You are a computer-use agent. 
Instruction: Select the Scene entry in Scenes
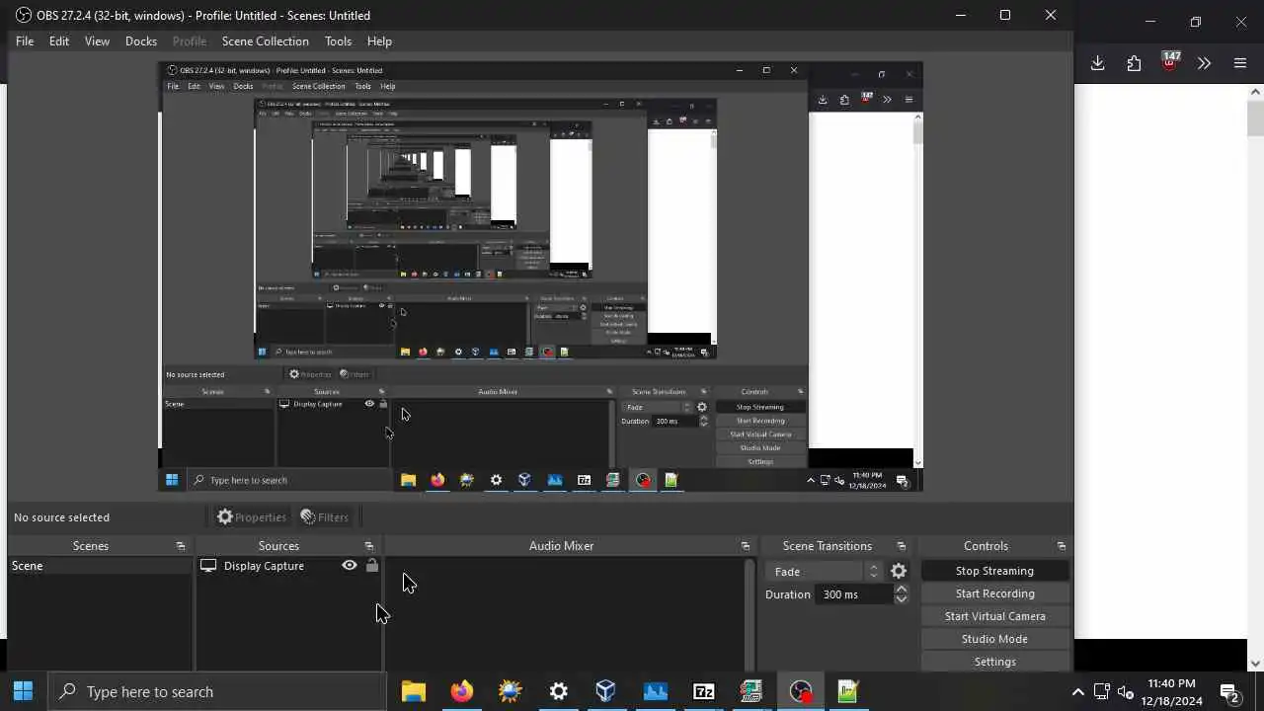(x=100, y=566)
